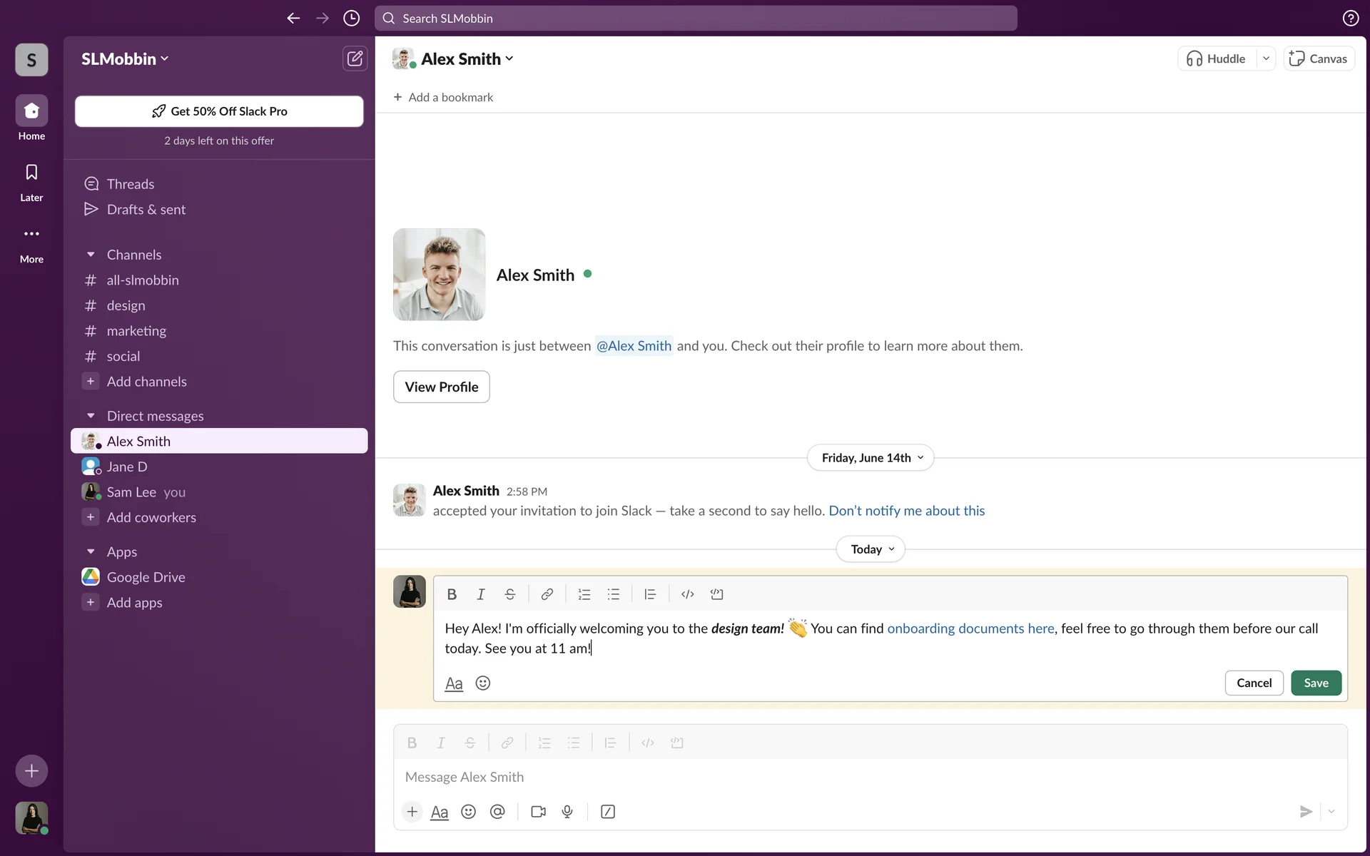Go to Threads in the sidebar
Image resolution: width=1370 pixels, height=856 pixels.
pyautogui.click(x=130, y=184)
